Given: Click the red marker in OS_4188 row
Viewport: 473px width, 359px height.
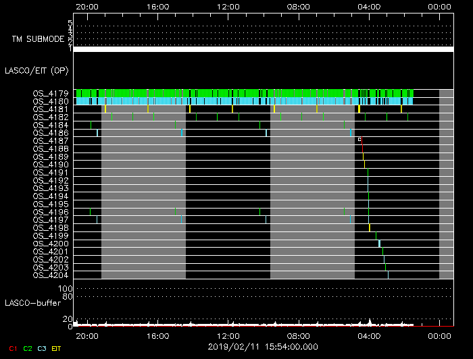Looking at the screenshot, I should pyautogui.click(x=362, y=148).
